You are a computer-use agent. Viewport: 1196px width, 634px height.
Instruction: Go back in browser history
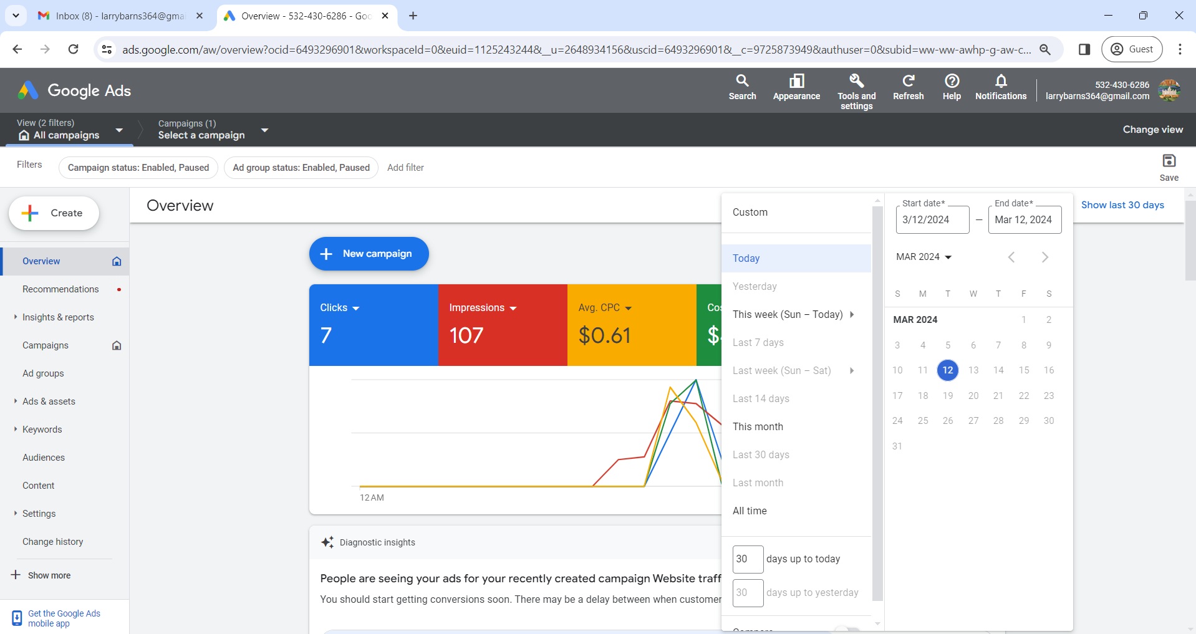pyautogui.click(x=17, y=49)
